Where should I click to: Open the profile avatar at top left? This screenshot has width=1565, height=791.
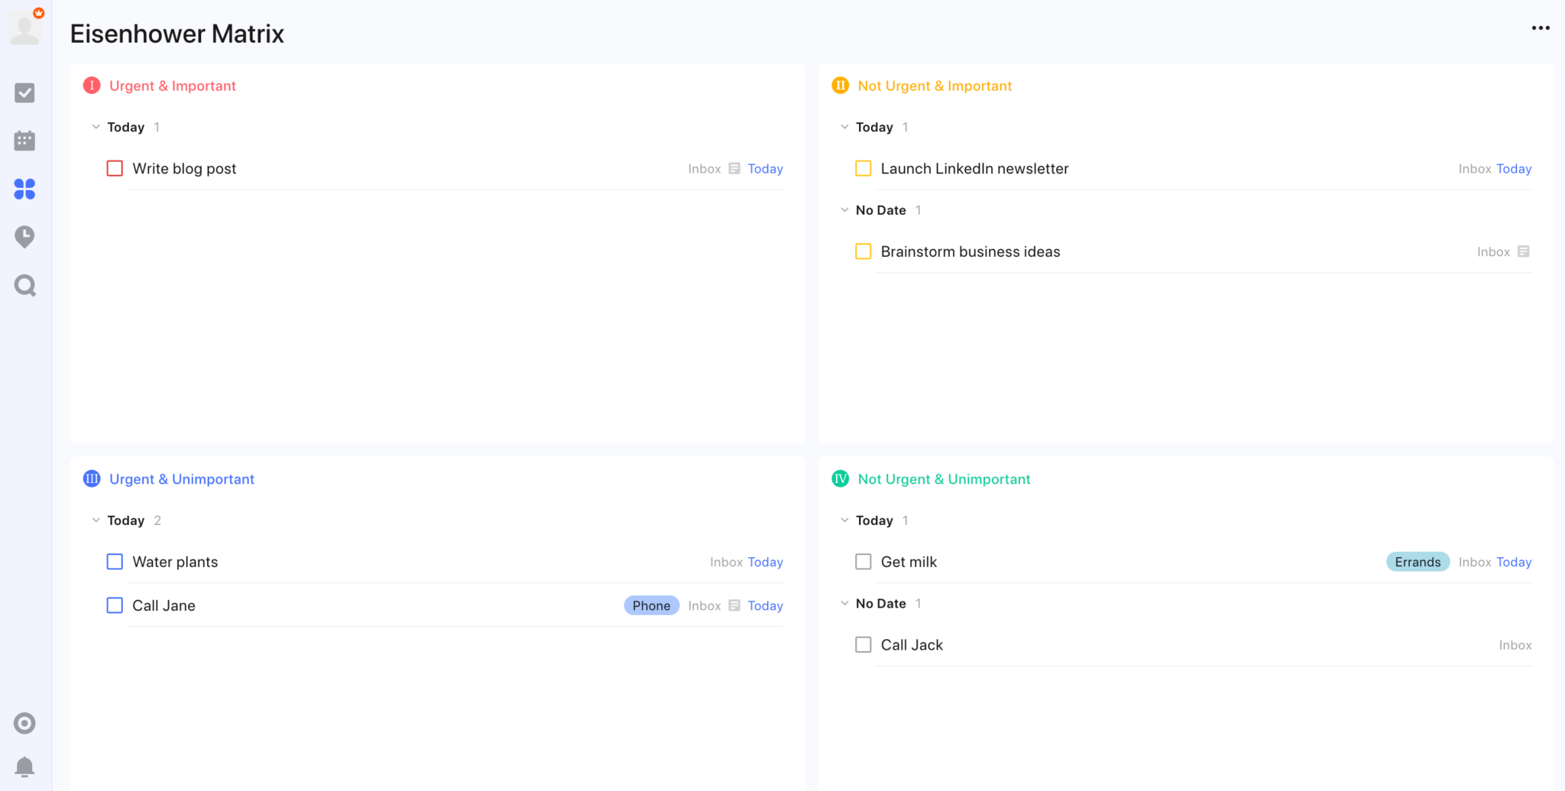25,27
